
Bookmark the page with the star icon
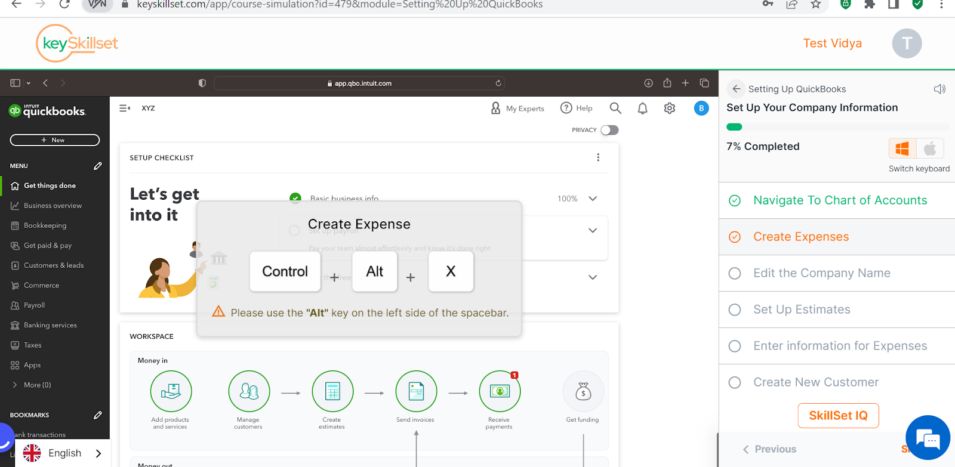(816, 4)
